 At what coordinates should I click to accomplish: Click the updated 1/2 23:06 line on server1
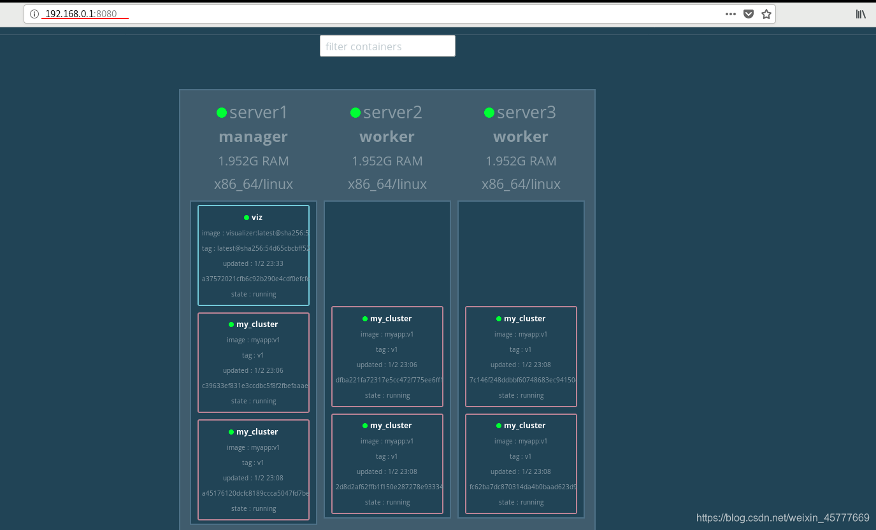tap(254, 371)
